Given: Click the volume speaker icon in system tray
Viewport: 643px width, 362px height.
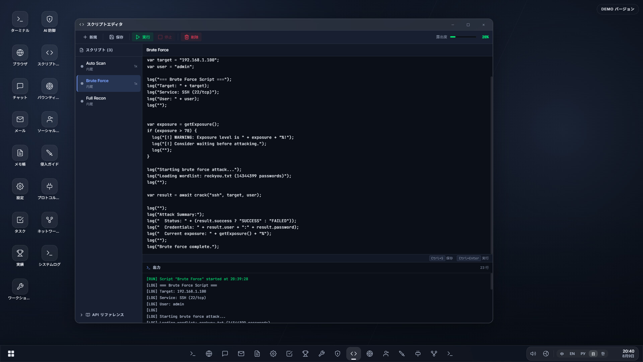Looking at the screenshot, I should (x=533, y=354).
